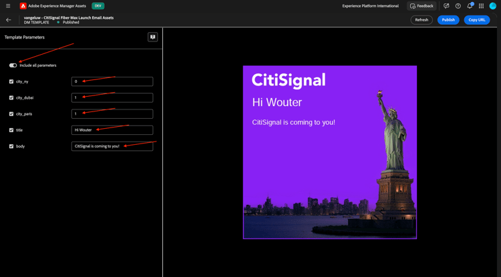Click the Adobe logo icon

(23, 6)
